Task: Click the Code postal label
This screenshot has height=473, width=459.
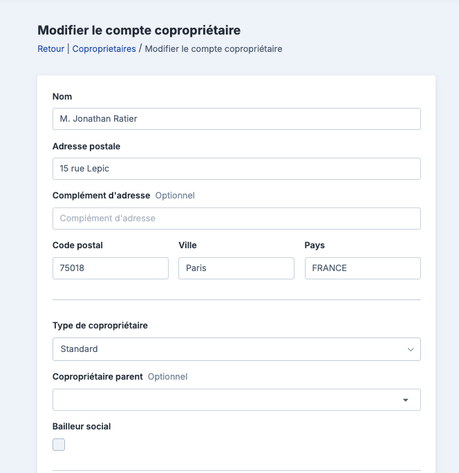Action: point(77,245)
